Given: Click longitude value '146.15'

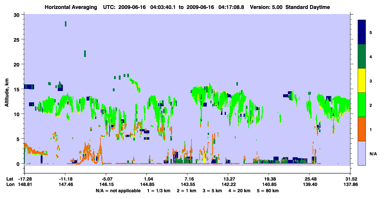Looking at the screenshot, I should [106, 184].
